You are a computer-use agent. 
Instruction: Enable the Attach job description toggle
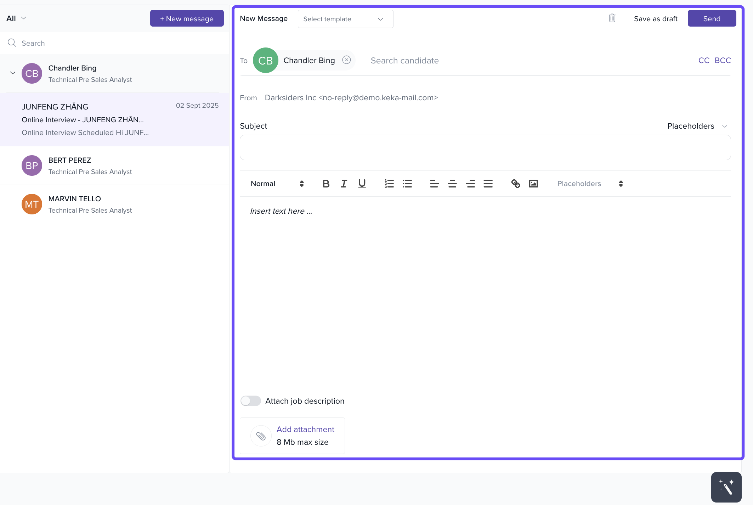pyautogui.click(x=251, y=401)
